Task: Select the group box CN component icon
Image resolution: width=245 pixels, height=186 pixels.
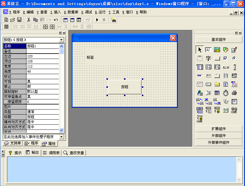Action: coord(200,58)
